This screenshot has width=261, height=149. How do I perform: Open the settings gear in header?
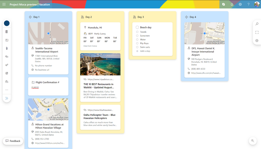coord(240,4)
